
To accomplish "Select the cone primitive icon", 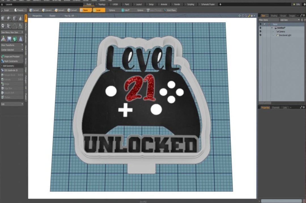I will tap(21, 18).
